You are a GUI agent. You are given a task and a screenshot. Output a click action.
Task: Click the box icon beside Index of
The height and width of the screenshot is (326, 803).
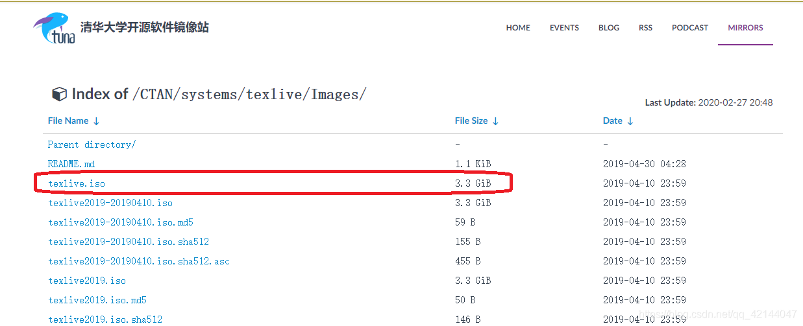59,95
